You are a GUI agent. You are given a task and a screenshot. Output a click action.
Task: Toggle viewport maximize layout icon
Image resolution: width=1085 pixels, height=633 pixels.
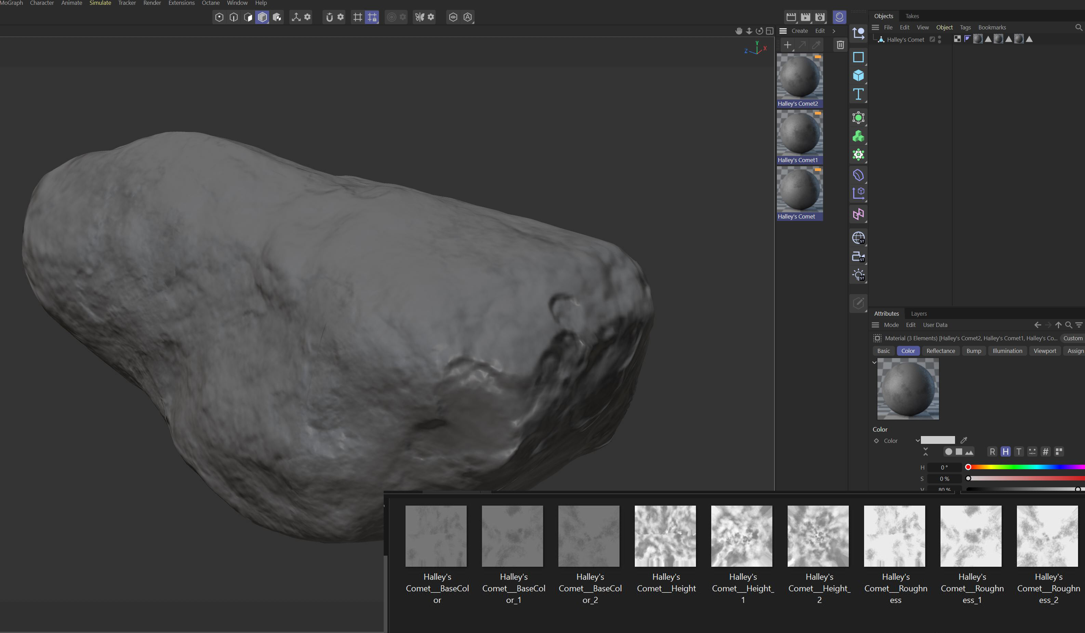[x=770, y=31]
